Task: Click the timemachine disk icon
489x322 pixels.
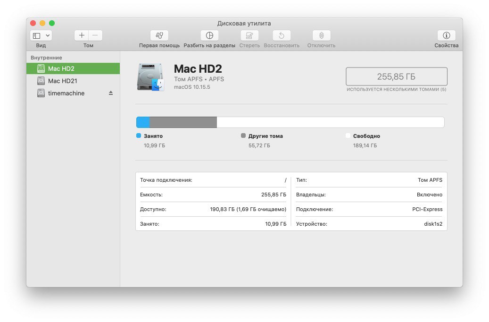Action: pyautogui.click(x=41, y=93)
